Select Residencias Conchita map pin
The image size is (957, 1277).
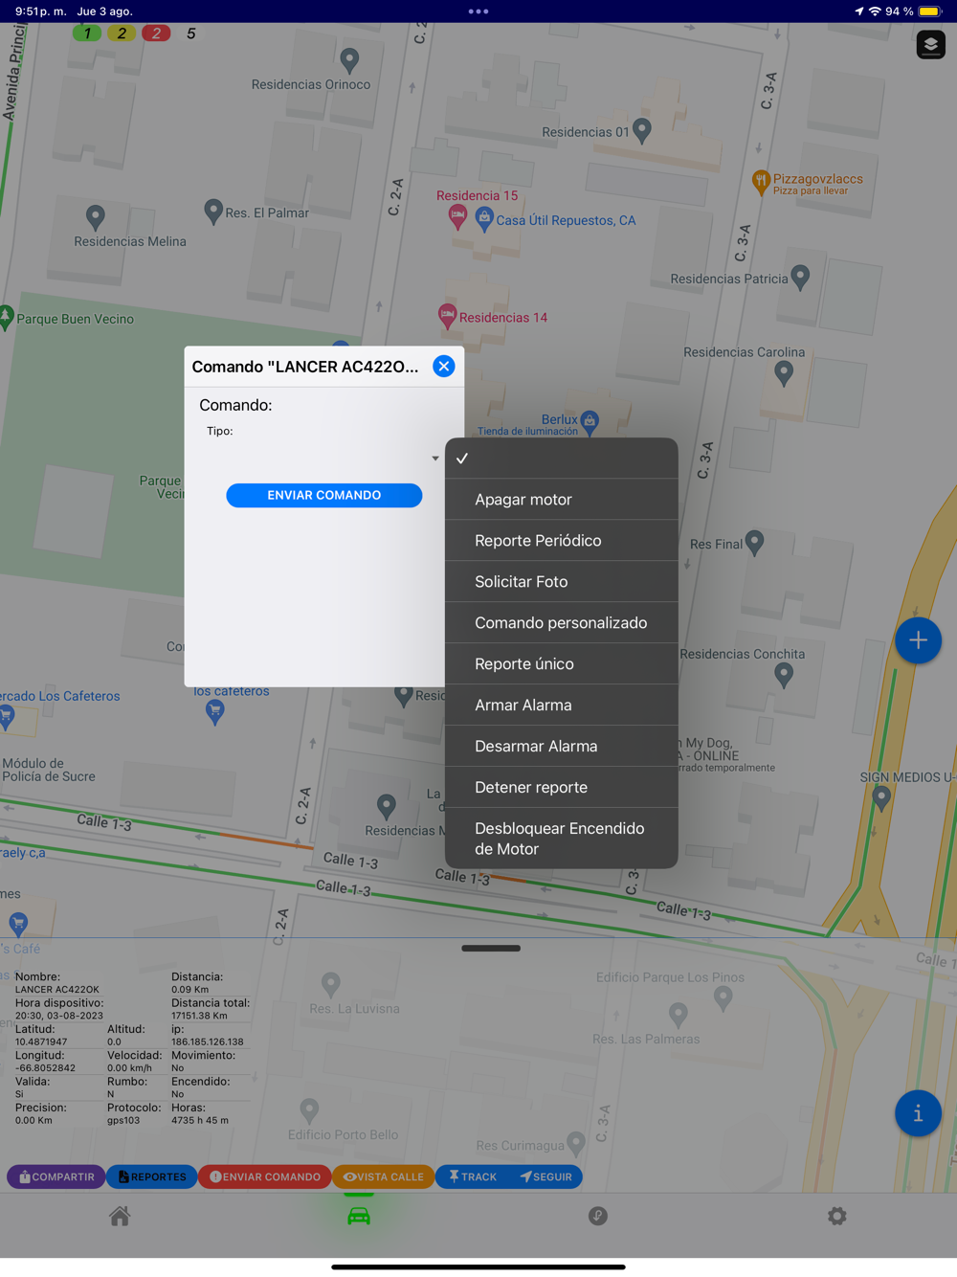pyautogui.click(x=784, y=675)
